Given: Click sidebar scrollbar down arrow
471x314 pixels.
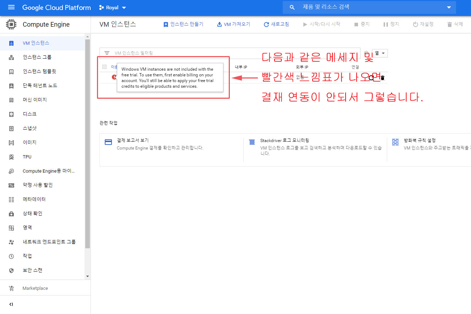Looking at the screenshot, I should [x=88, y=276].
